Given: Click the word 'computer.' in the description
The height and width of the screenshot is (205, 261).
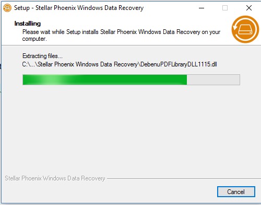Looking at the screenshot, I should coord(34,39).
